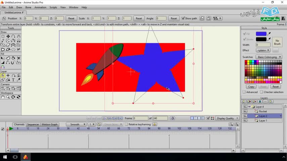Open the Onion Skins dropdown
This screenshot has height=161, width=287.
[x=113, y=124]
